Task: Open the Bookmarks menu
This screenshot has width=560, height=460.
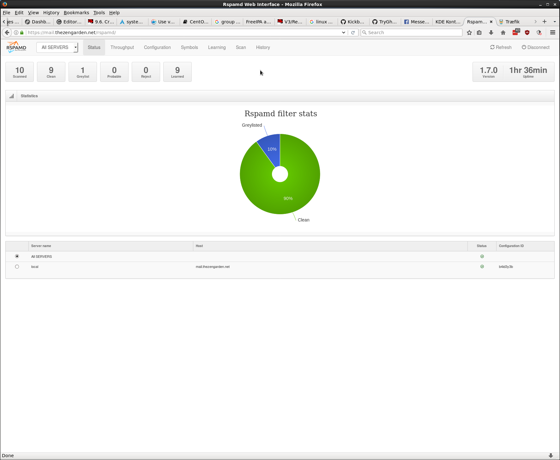Action: [76, 13]
